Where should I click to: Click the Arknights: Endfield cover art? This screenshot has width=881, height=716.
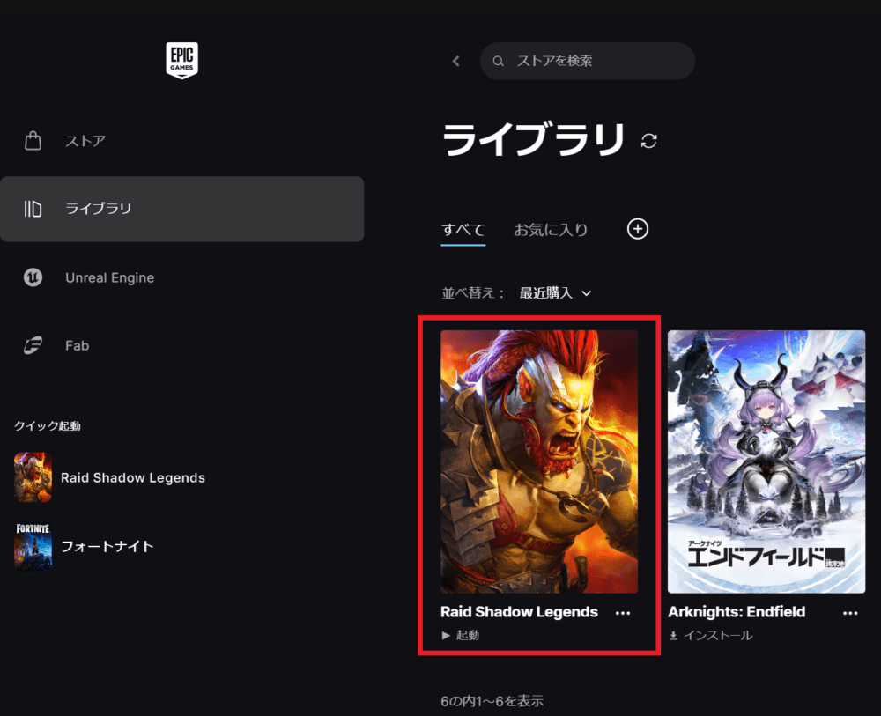(x=766, y=461)
